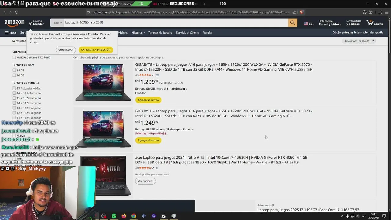
Task: Open Tarjetas de Regalo nav item
Action: click(160, 33)
